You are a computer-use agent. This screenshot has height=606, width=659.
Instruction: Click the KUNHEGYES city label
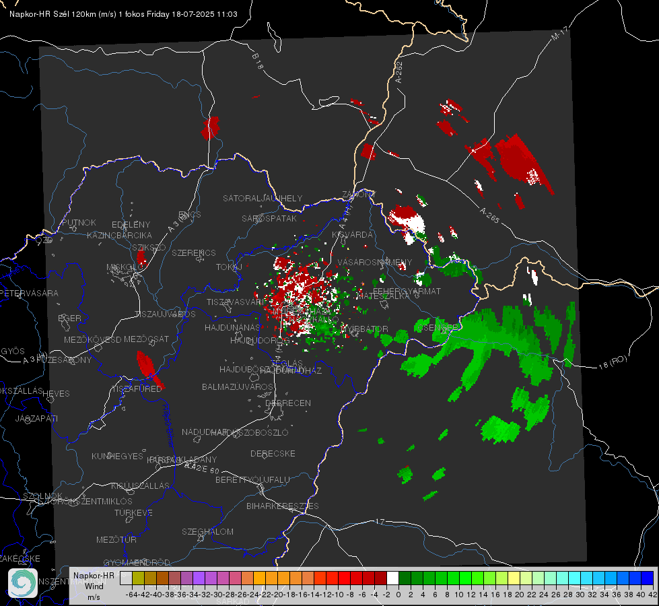click(x=117, y=457)
